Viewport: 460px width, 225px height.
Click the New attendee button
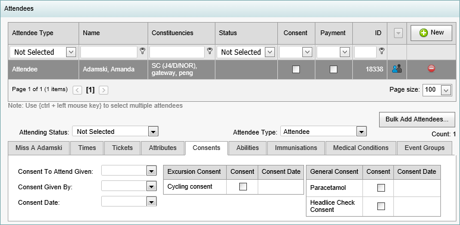[x=431, y=33]
